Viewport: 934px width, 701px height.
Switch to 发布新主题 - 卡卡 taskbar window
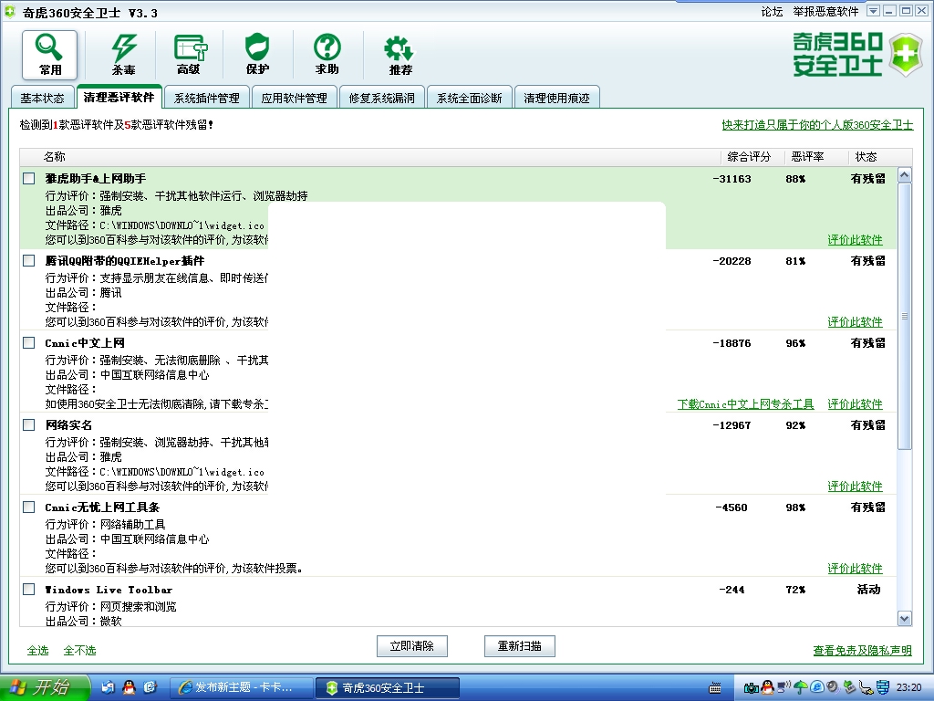[x=241, y=687]
